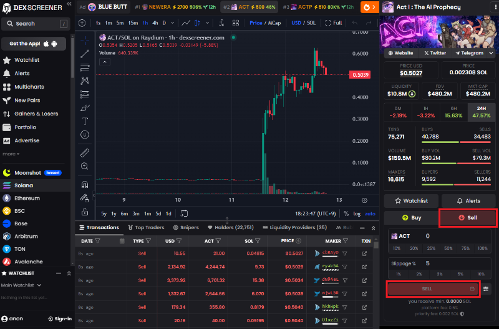
Task: Expand transactions panel with up chevrons
Action: tap(373, 228)
